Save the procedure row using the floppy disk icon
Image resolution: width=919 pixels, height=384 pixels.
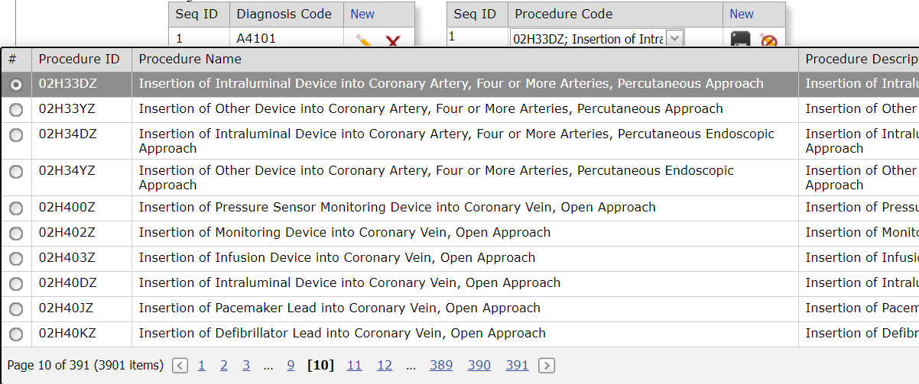tap(741, 39)
